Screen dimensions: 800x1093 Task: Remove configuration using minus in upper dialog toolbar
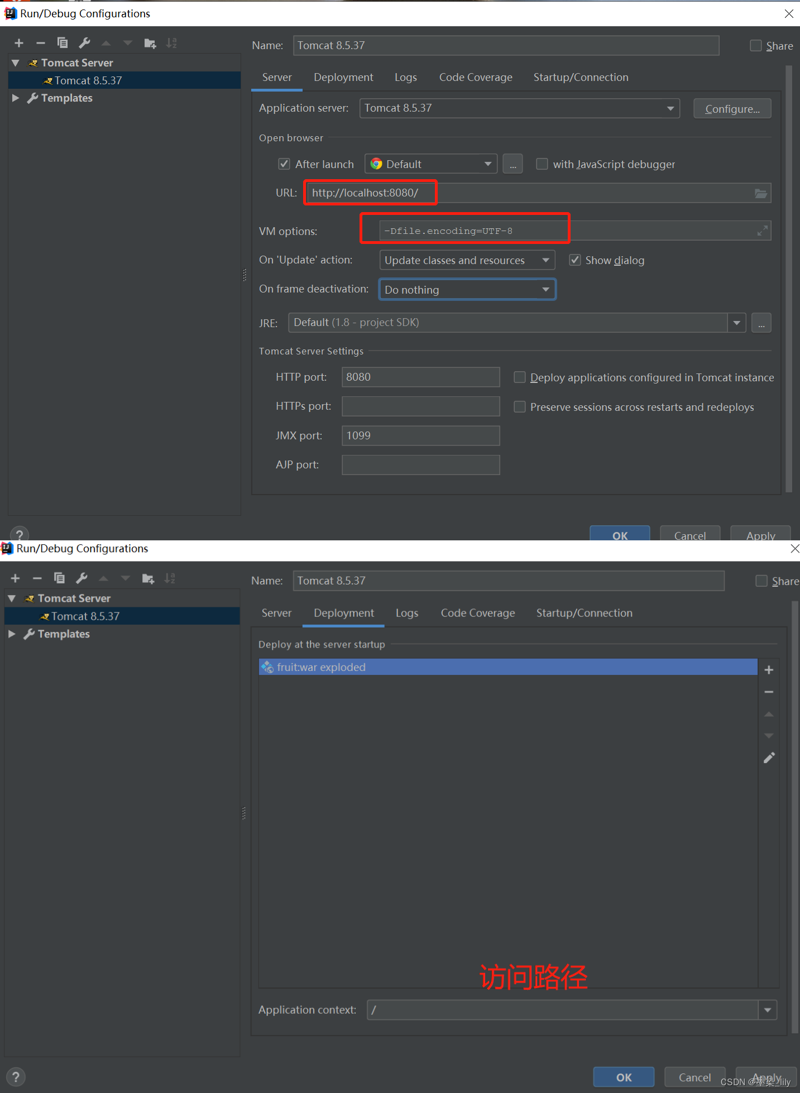(40, 43)
